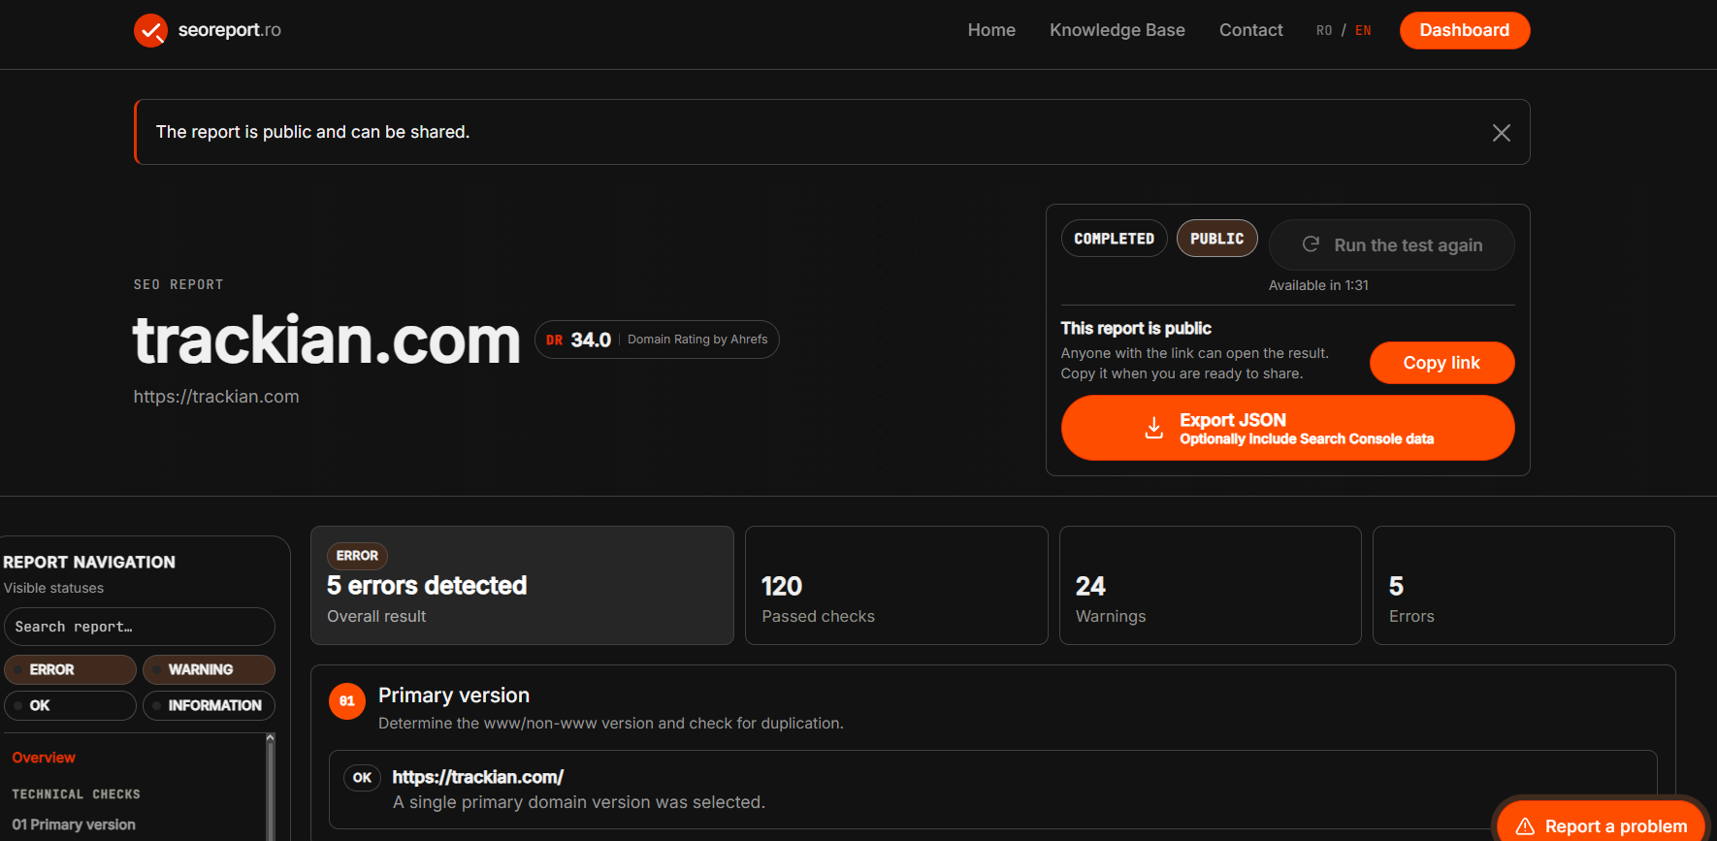Screen dimensions: 1717x841
Task: Click the 'Available in 1:31' countdown text
Action: [x=1318, y=285]
